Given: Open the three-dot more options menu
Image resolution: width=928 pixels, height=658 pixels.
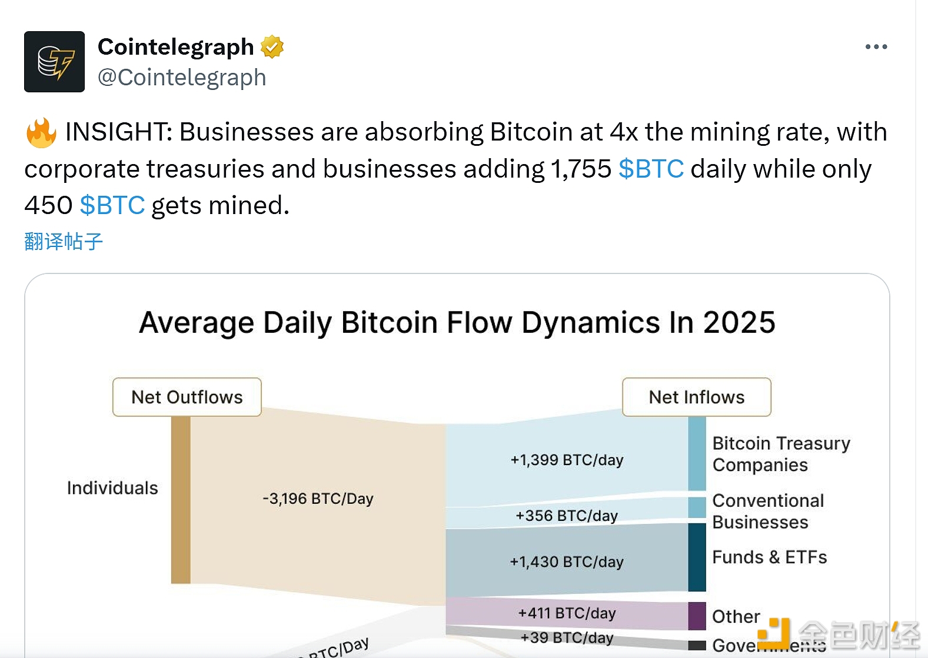Looking at the screenshot, I should (876, 47).
